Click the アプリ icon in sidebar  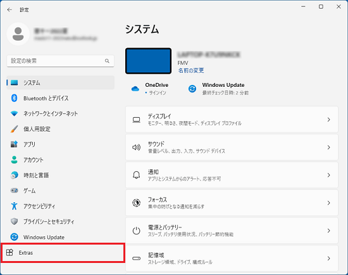(x=14, y=144)
